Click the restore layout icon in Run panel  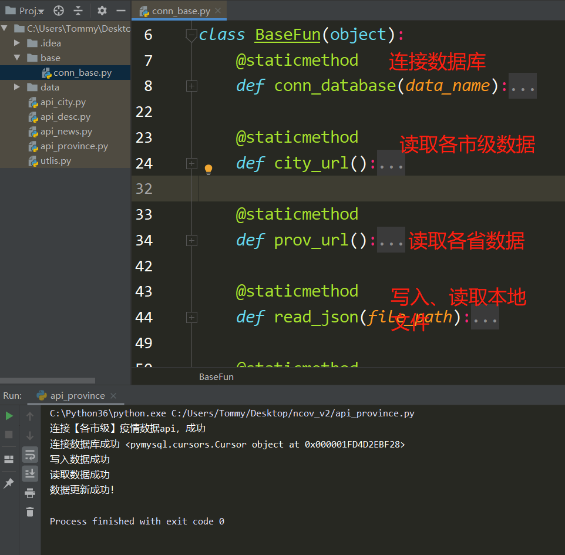pyautogui.click(x=9, y=459)
